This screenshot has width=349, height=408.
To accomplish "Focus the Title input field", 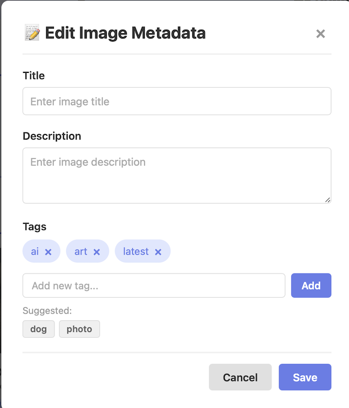I will click(177, 101).
